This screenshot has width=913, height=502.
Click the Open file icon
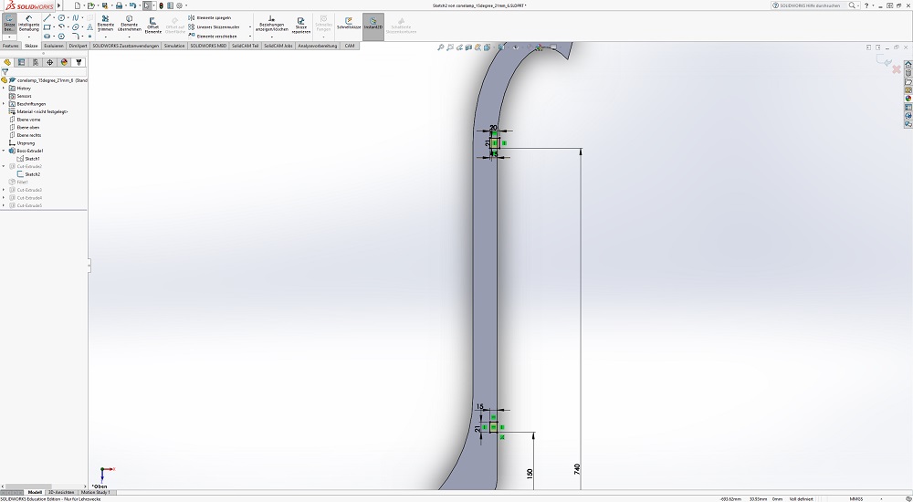click(x=90, y=5)
